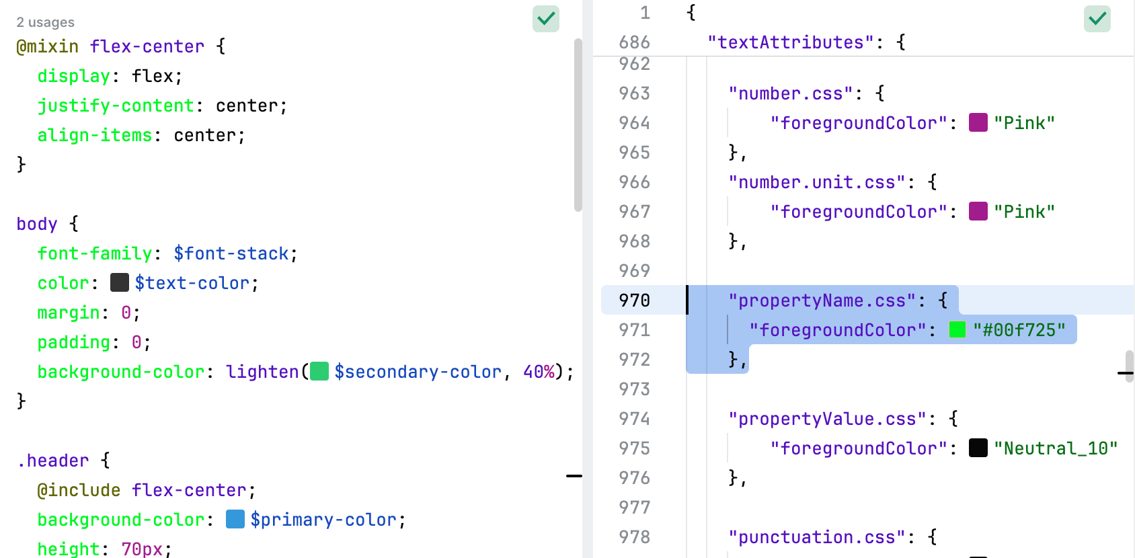Click the flex-center mixin name in its definition
This screenshot has height=558, width=1135.
coord(147,46)
